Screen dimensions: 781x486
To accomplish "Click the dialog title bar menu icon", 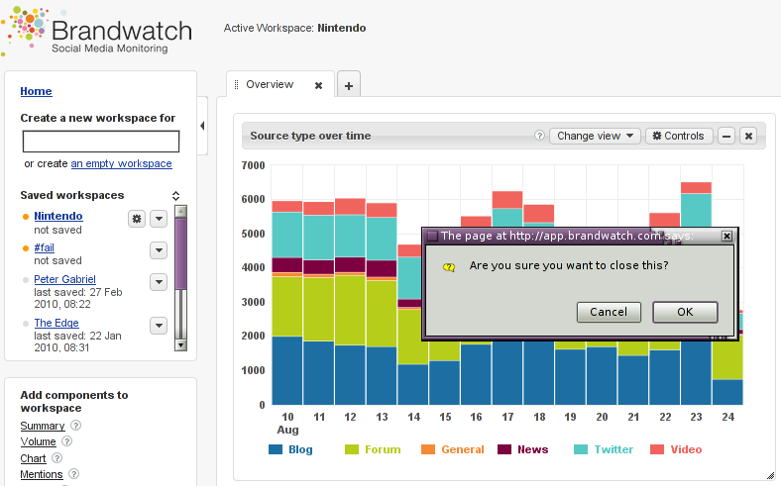I will pos(432,236).
